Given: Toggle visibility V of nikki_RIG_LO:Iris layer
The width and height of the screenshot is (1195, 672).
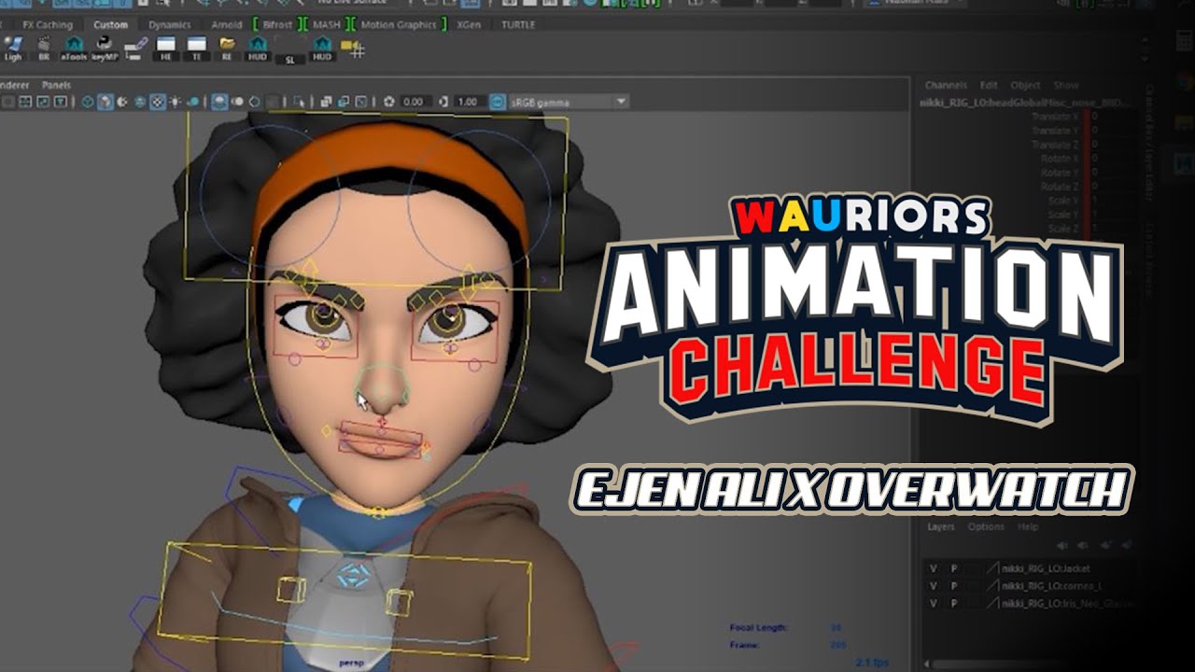Looking at the screenshot, I should tap(933, 604).
